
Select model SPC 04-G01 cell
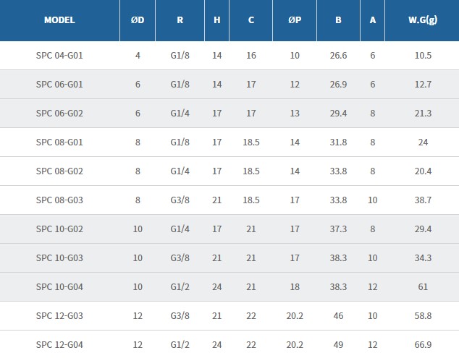[x=59, y=55]
